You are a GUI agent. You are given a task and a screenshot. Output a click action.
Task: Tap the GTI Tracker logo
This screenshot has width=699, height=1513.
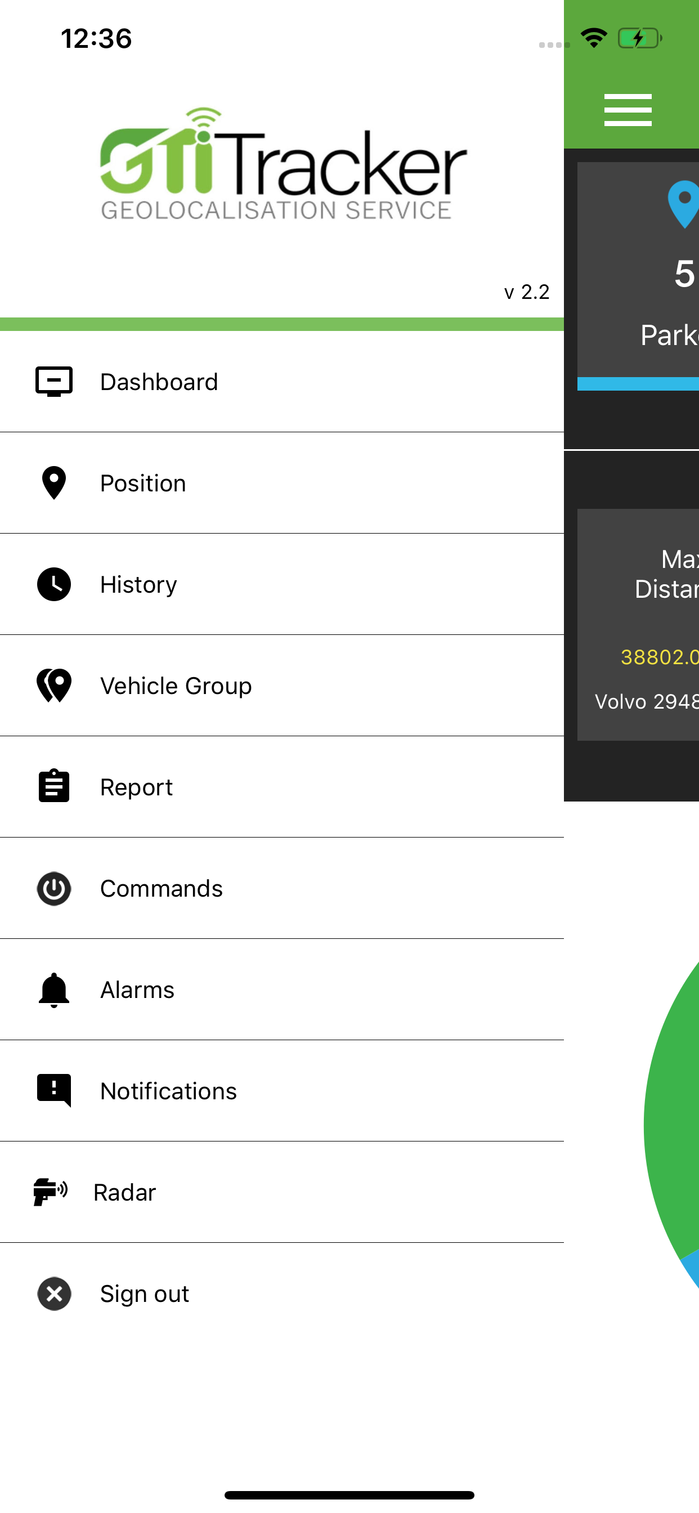point(283,163)
